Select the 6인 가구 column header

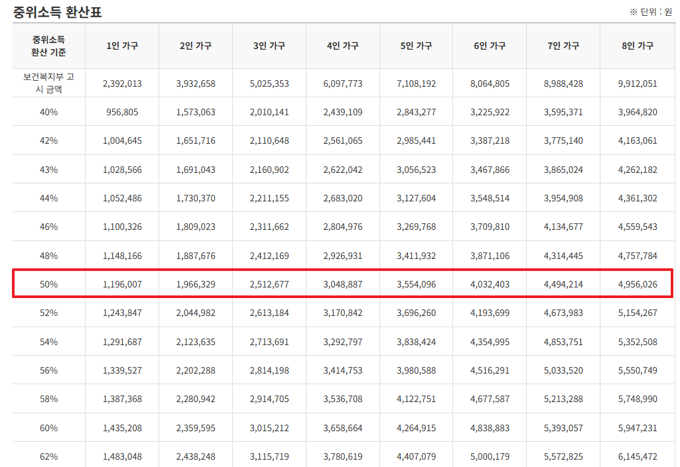coord(489,46)
